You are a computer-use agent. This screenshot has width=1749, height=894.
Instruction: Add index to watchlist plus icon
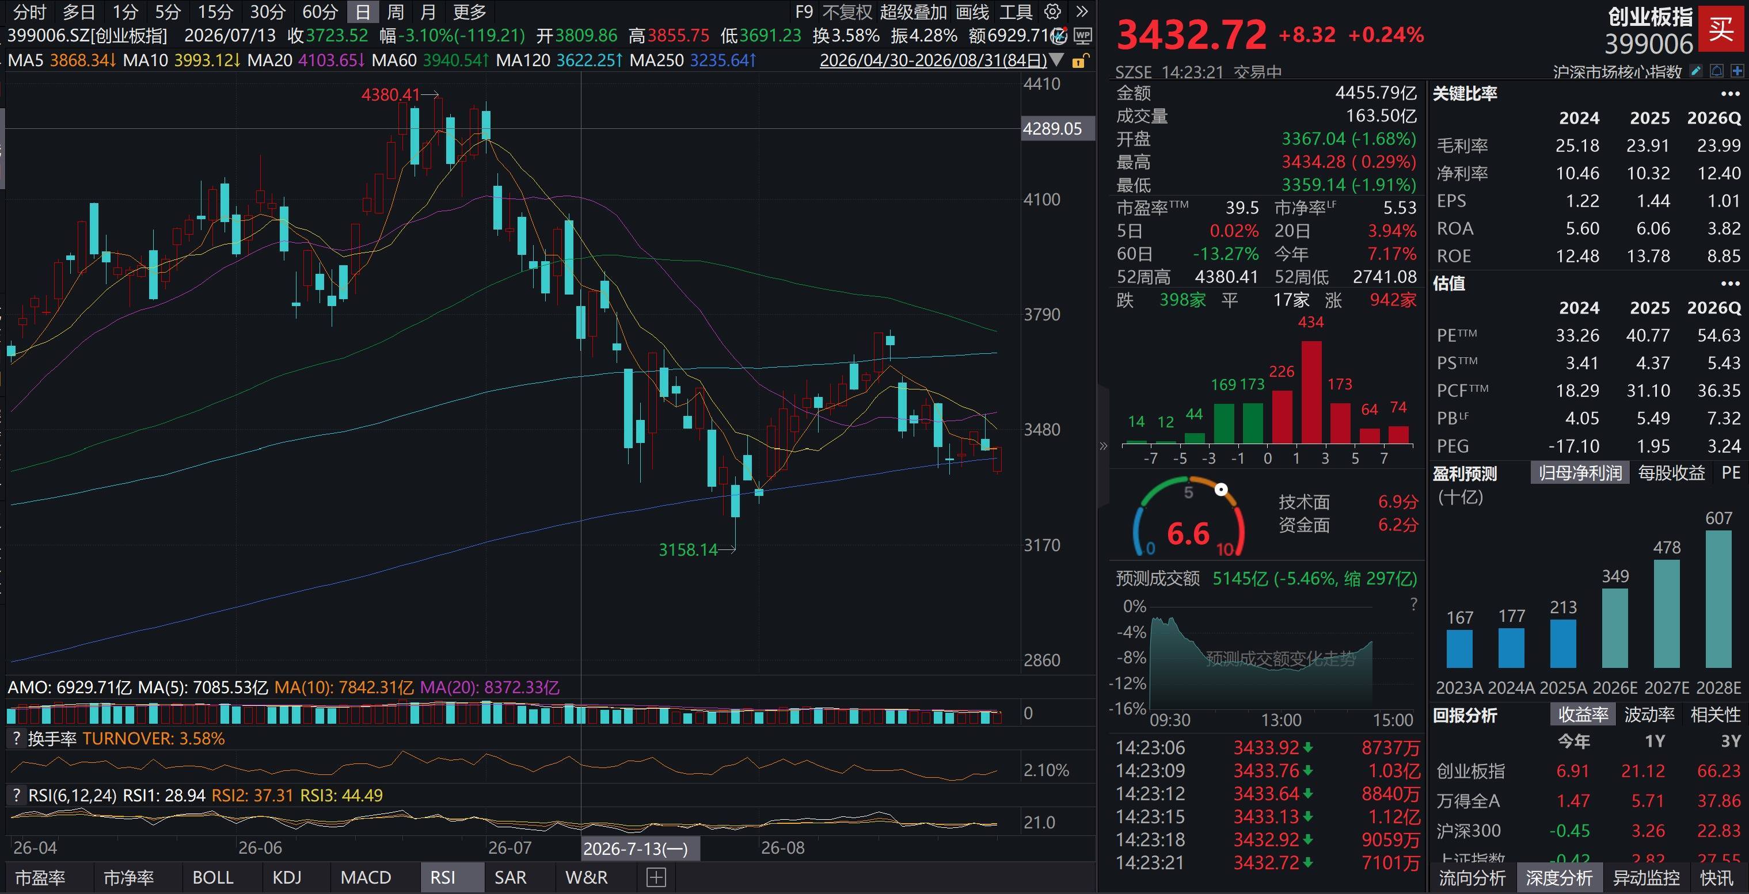click(1737, 71)
